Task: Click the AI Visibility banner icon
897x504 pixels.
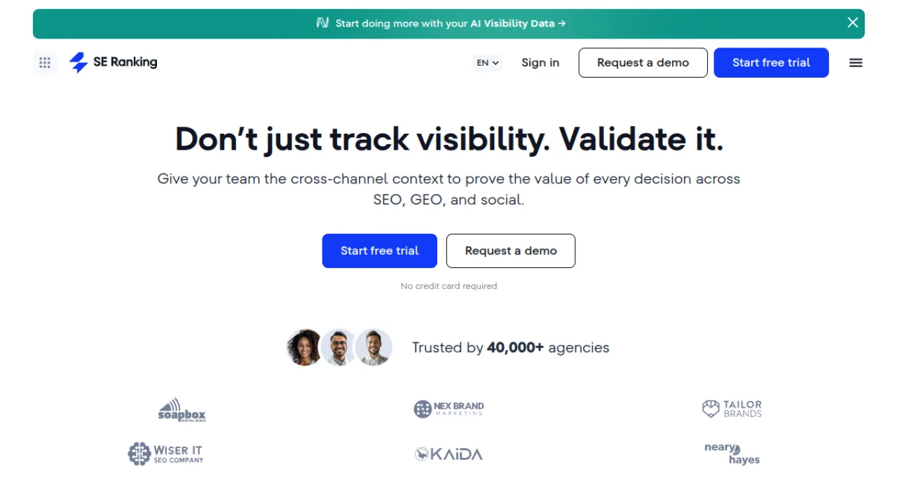Action: click(x=322, y=23)
